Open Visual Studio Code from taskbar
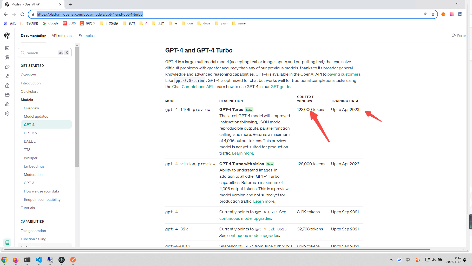Image resolution: width=472 pixels, height=266 pixels. click(39, 260)
